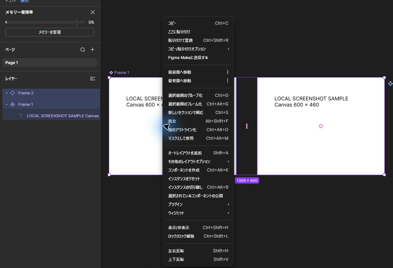The width and height of the screenshot is (393, 268).
Task: Toggle ロック/ロック解除 in context menu
Action: 198,236
